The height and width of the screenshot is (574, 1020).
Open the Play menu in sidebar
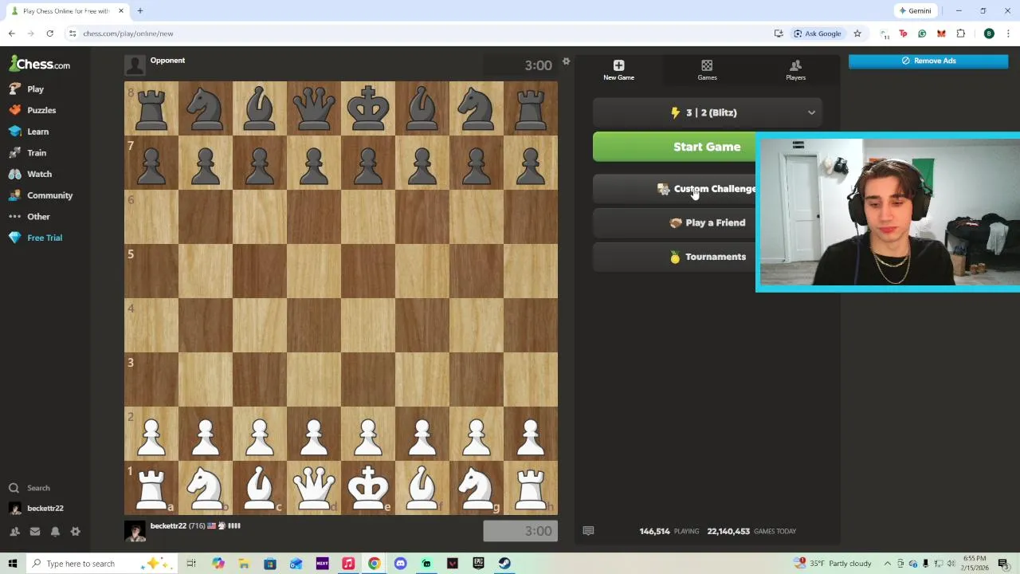point(35,89)
